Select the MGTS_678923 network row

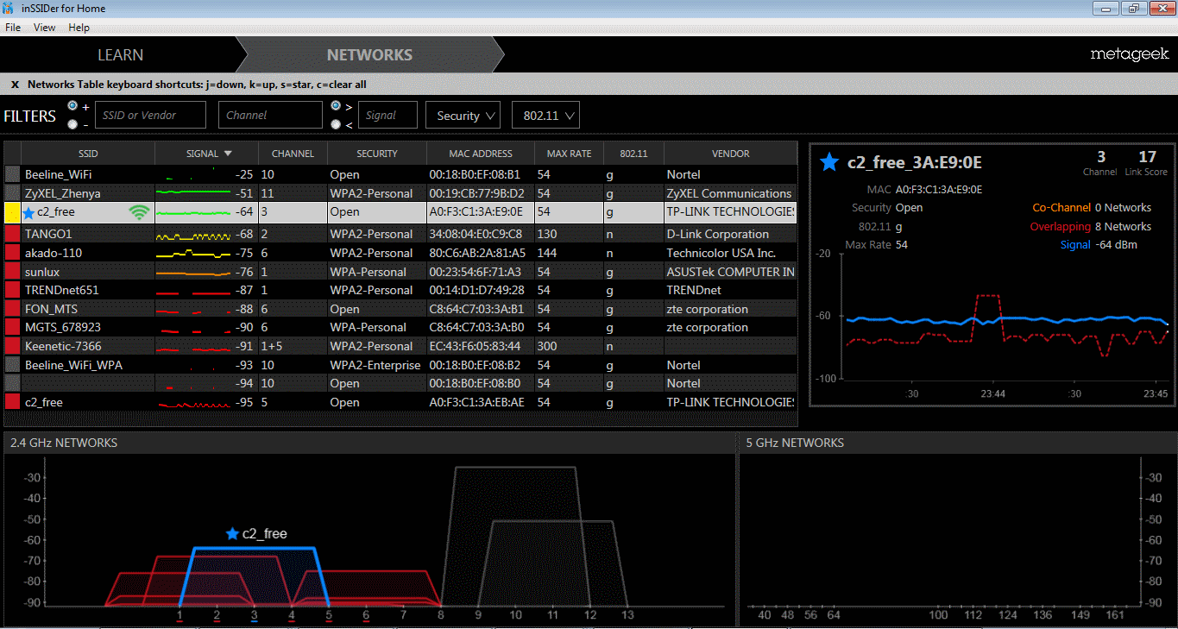point(401,327)
